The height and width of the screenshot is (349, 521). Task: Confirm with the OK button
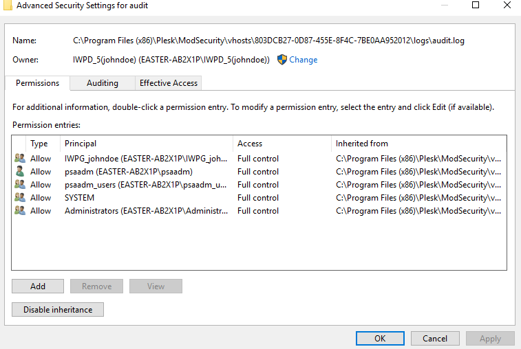coord(380,339)
